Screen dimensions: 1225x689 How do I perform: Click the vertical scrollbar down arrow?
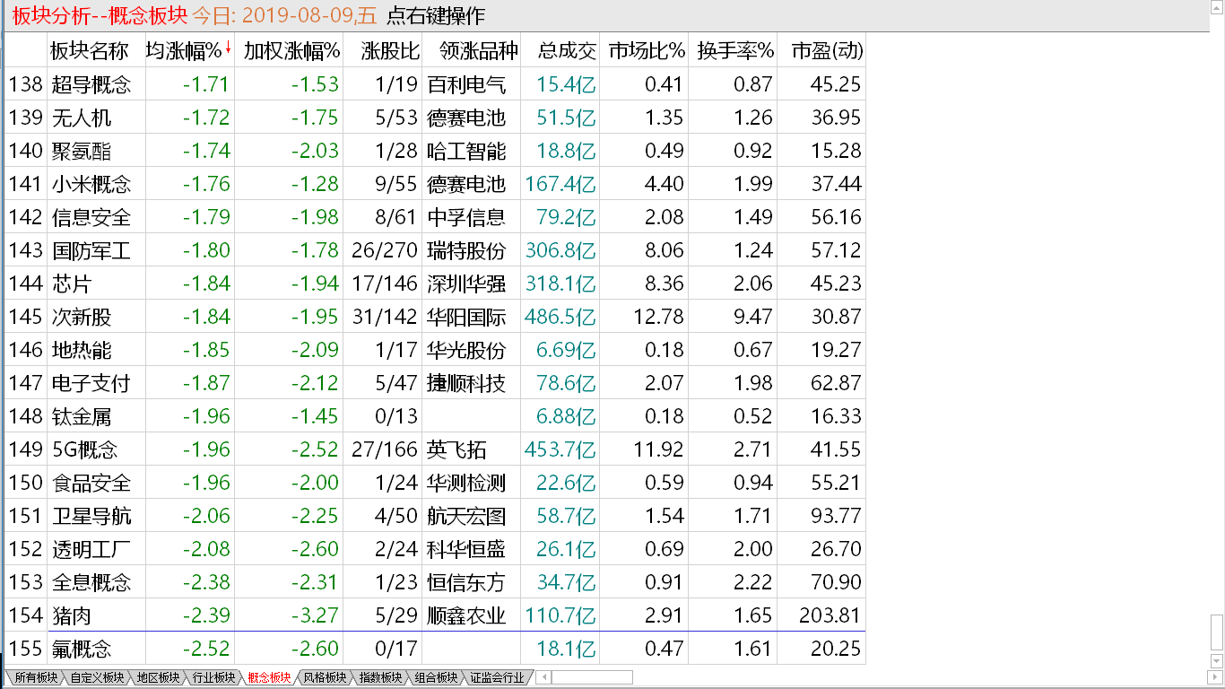[1217, 663]
